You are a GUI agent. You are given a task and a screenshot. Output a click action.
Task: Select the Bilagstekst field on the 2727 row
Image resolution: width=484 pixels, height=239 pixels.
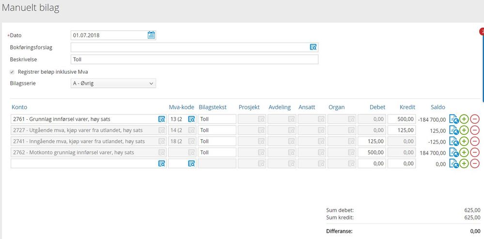click(x=217, y=130)
